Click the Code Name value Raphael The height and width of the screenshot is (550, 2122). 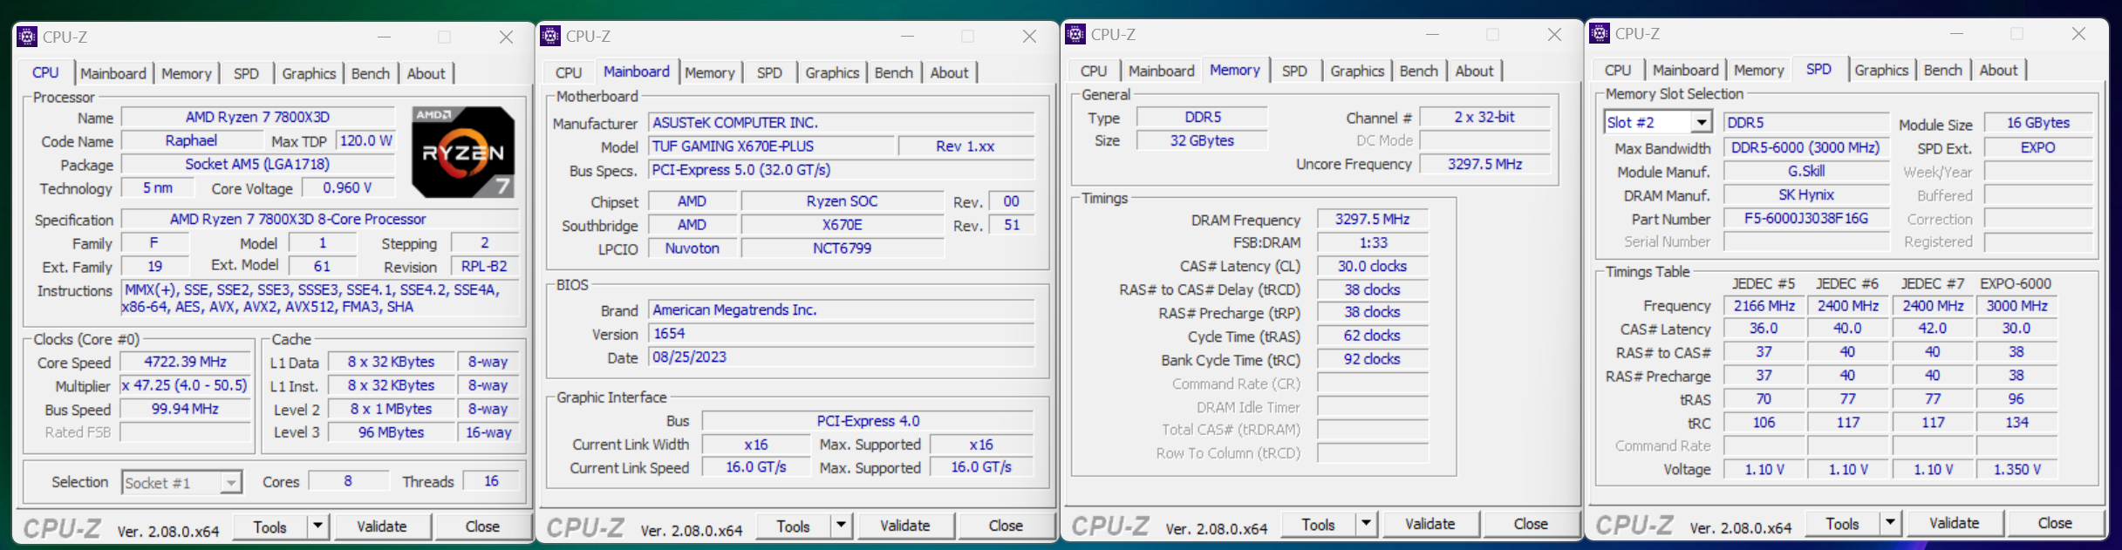[x=191, y=140]
